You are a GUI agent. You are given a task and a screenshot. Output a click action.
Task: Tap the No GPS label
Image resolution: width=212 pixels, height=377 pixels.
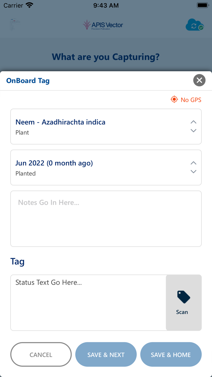pos(191,100)
